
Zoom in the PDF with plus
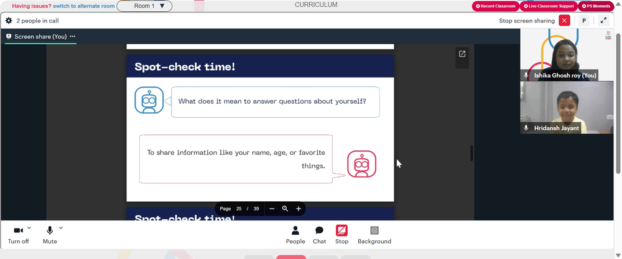click(x=299, y=209)
